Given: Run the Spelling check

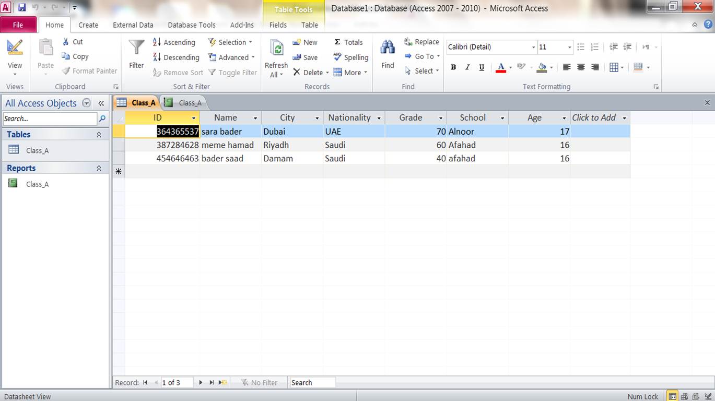Looking at the screenshot, I should 350,57.
